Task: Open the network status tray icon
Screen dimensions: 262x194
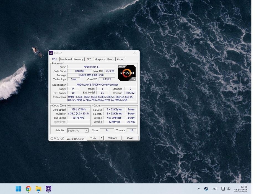Action: [x=223, y=189]
